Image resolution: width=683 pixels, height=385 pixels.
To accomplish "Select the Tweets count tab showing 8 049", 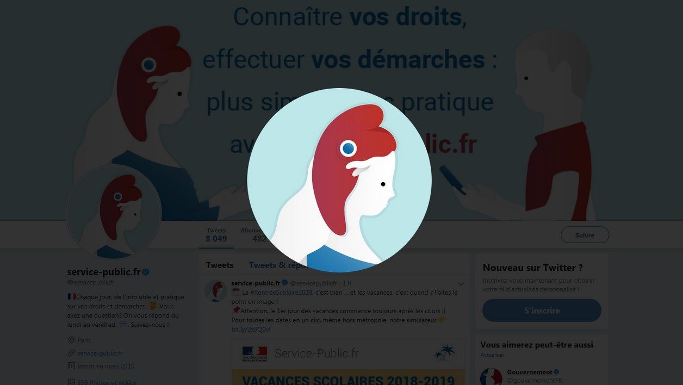I will (216, 235).
